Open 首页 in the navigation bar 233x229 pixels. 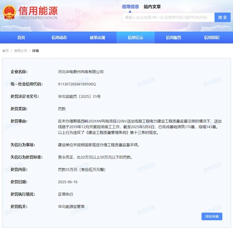(21, 37)
